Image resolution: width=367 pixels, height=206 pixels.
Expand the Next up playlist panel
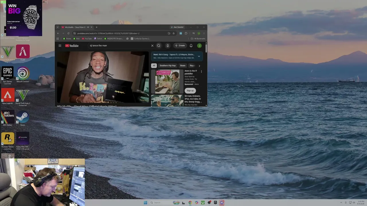pyautogui.click(x=199, y=56)
